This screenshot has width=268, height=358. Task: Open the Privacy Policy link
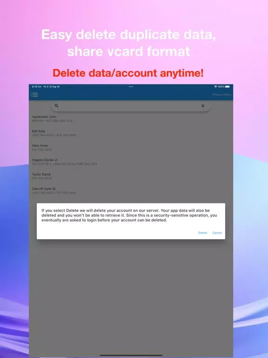(222, 95)
